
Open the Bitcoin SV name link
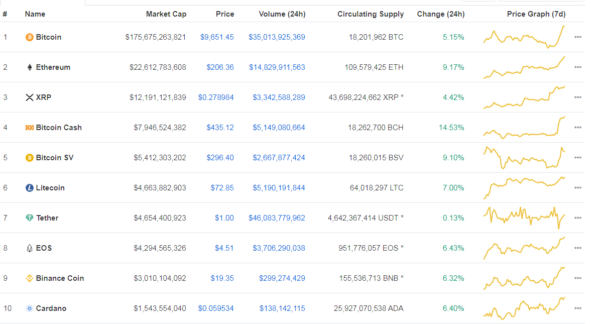pyautogui.click(x=55, y=158)
